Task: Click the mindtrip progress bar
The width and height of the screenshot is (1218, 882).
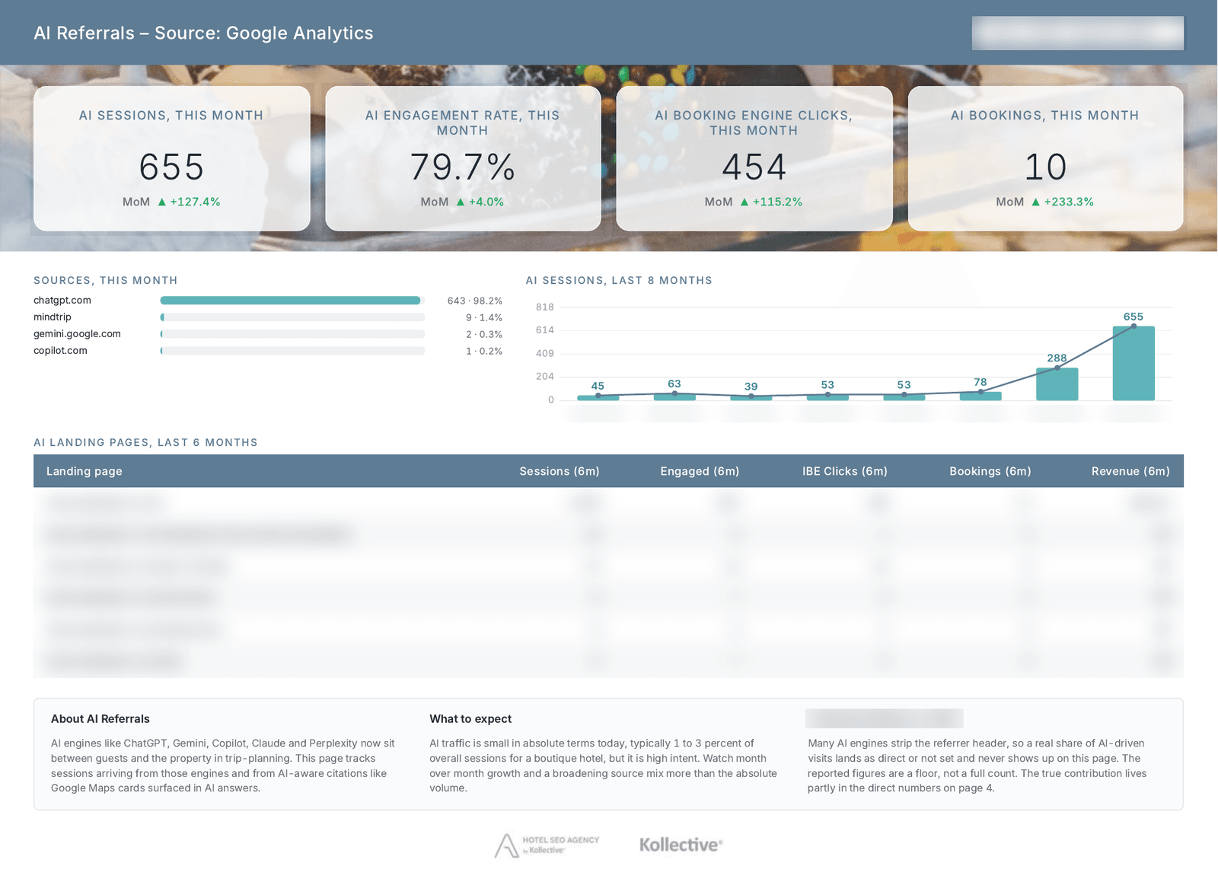Action: pos(292,317)
